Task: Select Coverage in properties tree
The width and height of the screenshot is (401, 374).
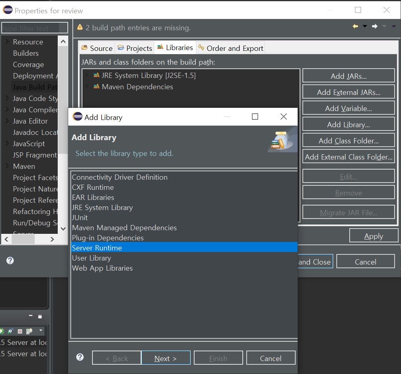Action: (28, 64)
